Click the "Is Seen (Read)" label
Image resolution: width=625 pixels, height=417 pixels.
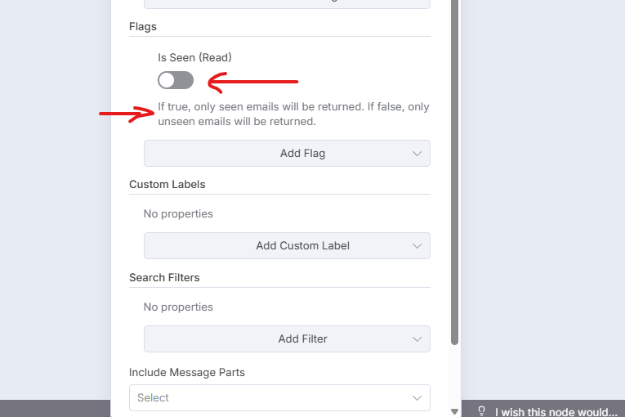coord(194,58)
